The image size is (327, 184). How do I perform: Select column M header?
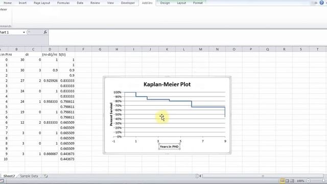click(x=200, y=49)
